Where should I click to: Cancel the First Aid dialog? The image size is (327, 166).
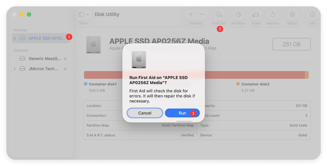[145, 113]
